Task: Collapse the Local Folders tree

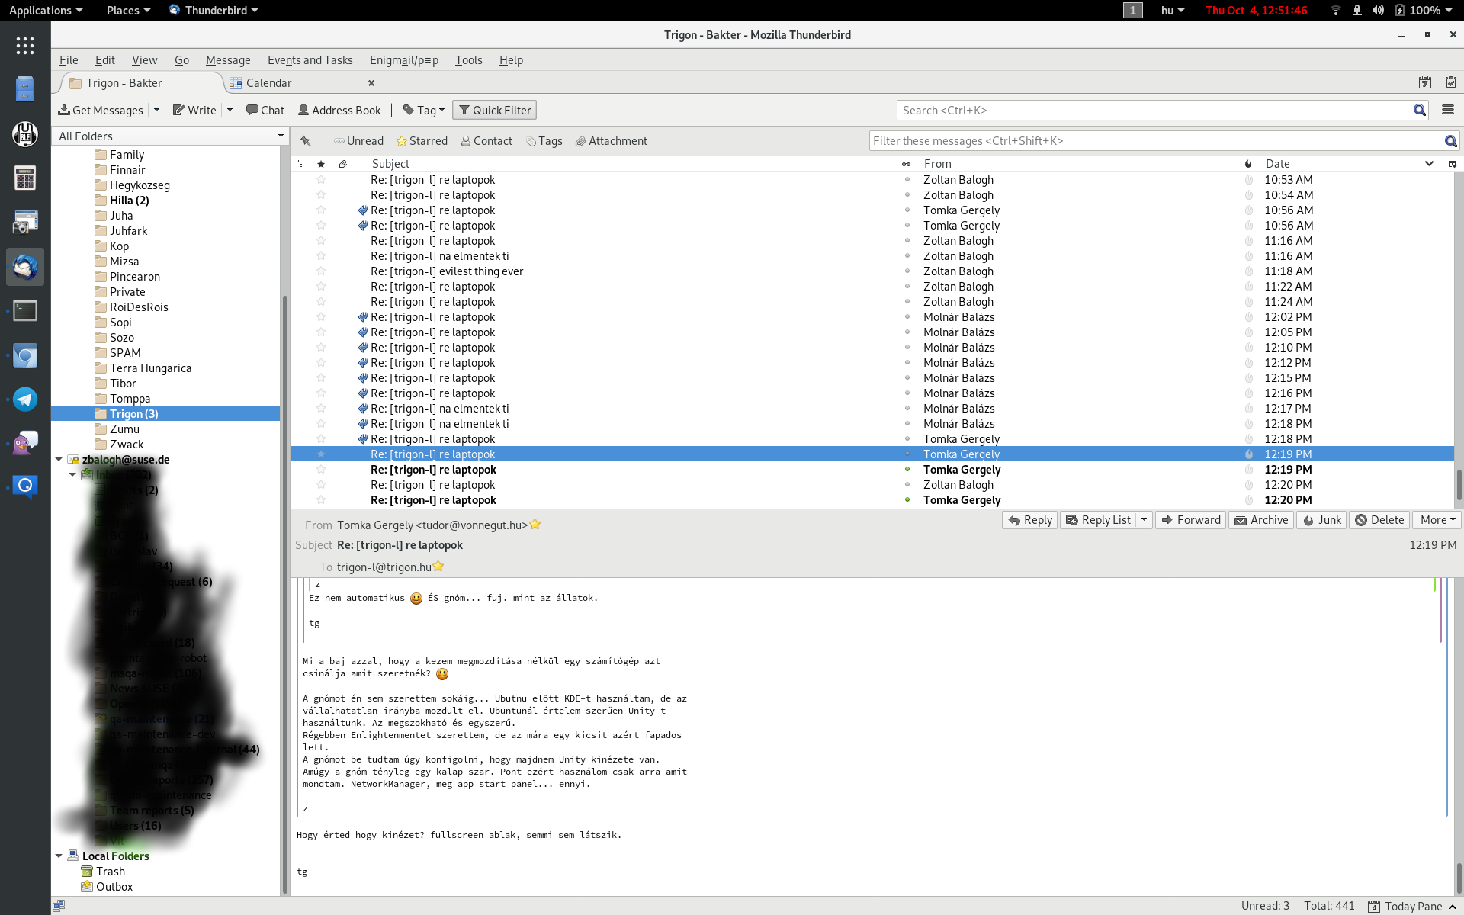Action: click(x=59, y=856)
